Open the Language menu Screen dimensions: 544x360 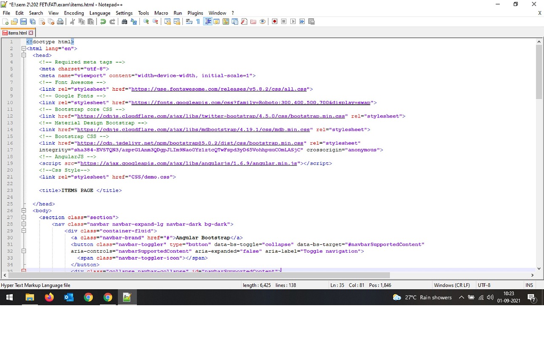[100, 13]
